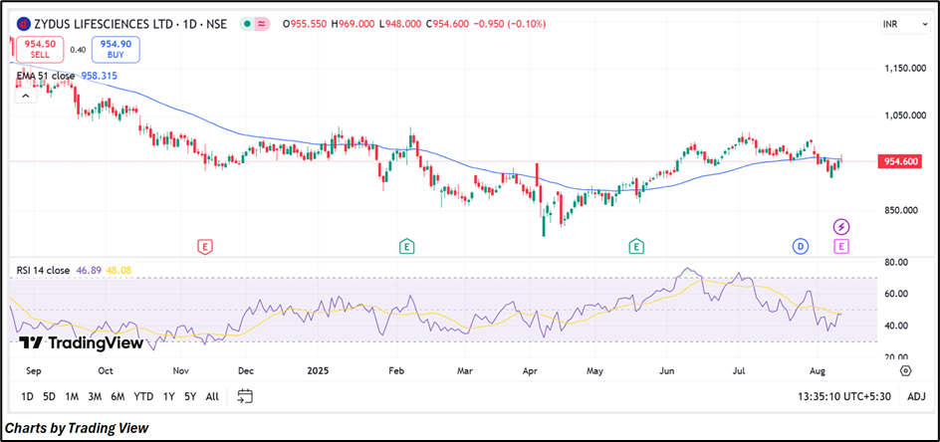Toggle ADJ adjusted data setting
The image size is (940, 442).
(916, 396)
